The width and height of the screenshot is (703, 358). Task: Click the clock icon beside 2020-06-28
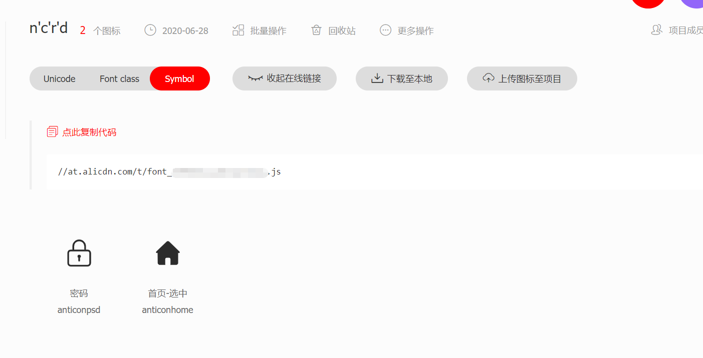150,30
